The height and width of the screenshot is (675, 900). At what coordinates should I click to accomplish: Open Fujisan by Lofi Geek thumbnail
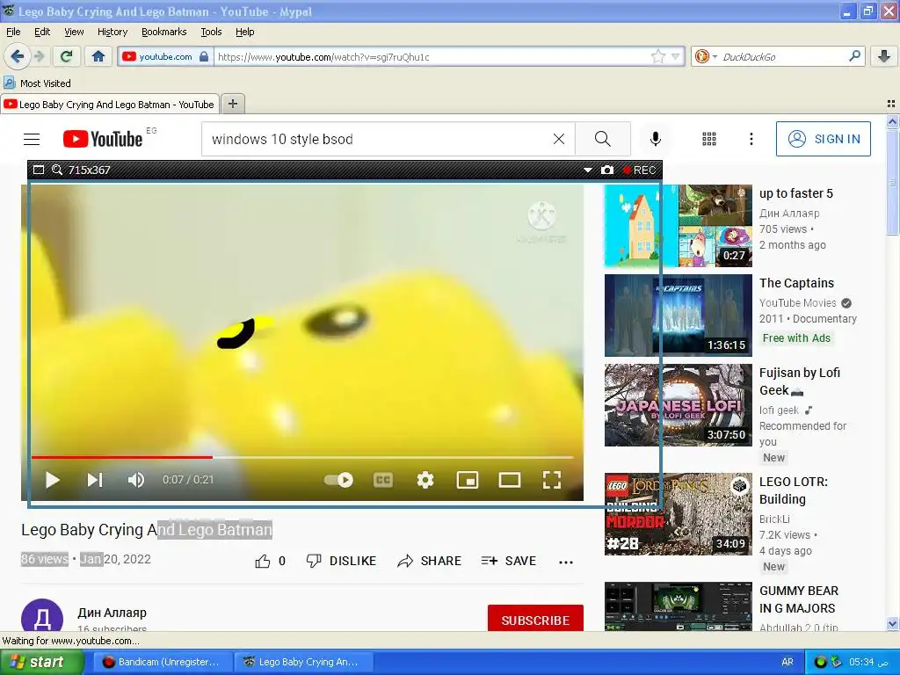point(678,405)
